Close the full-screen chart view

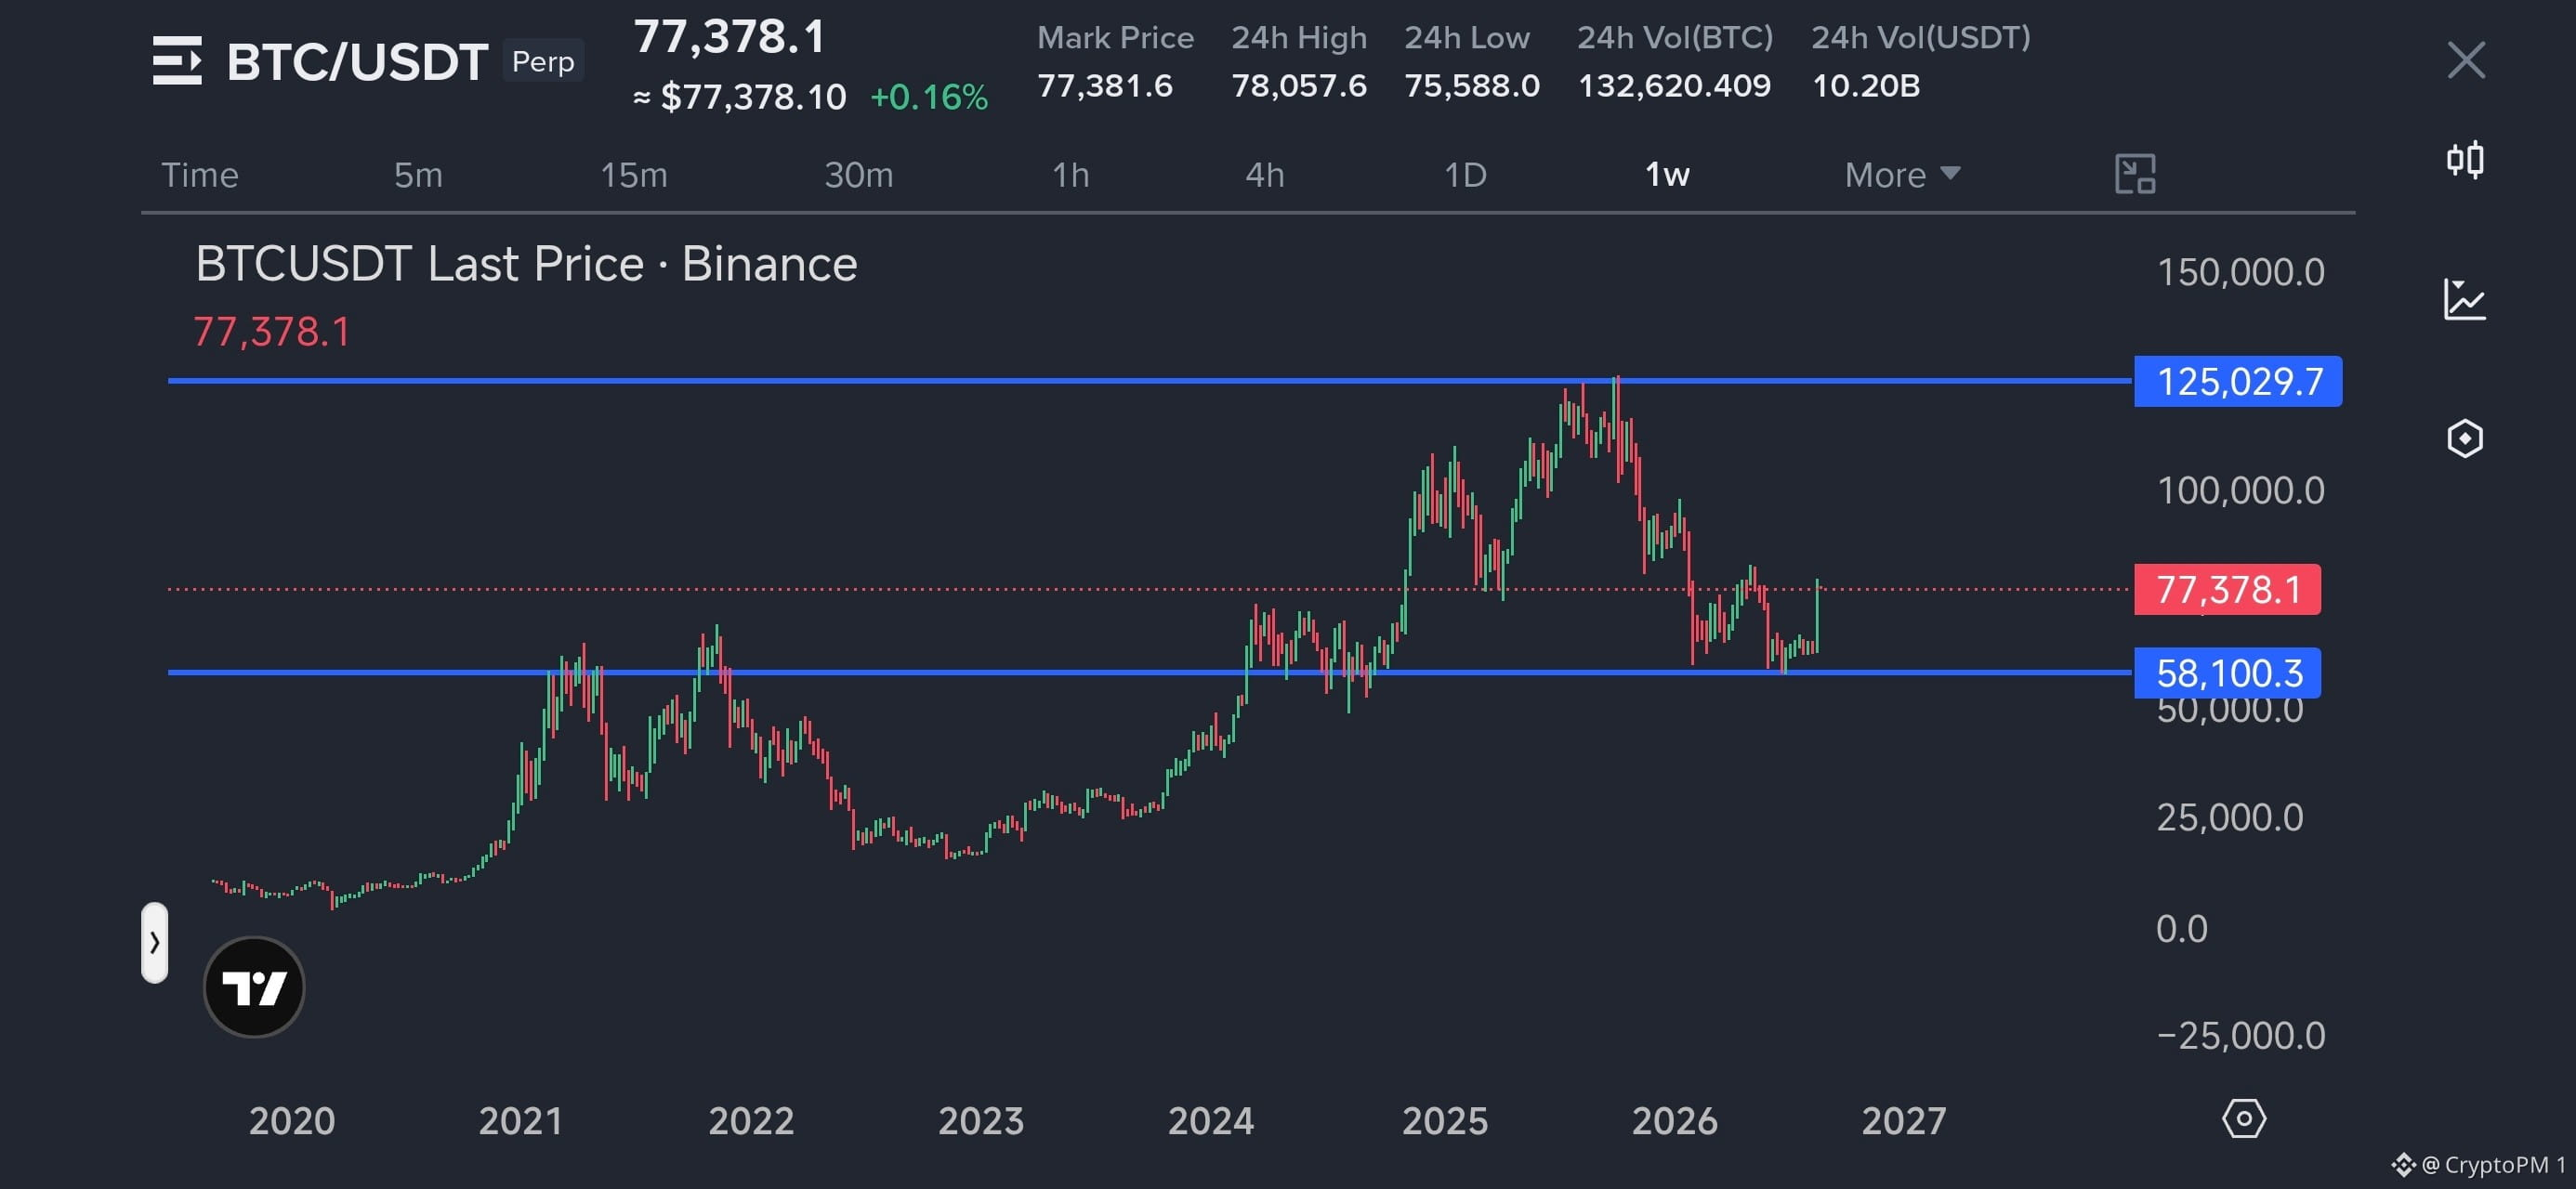point(2466,60)
